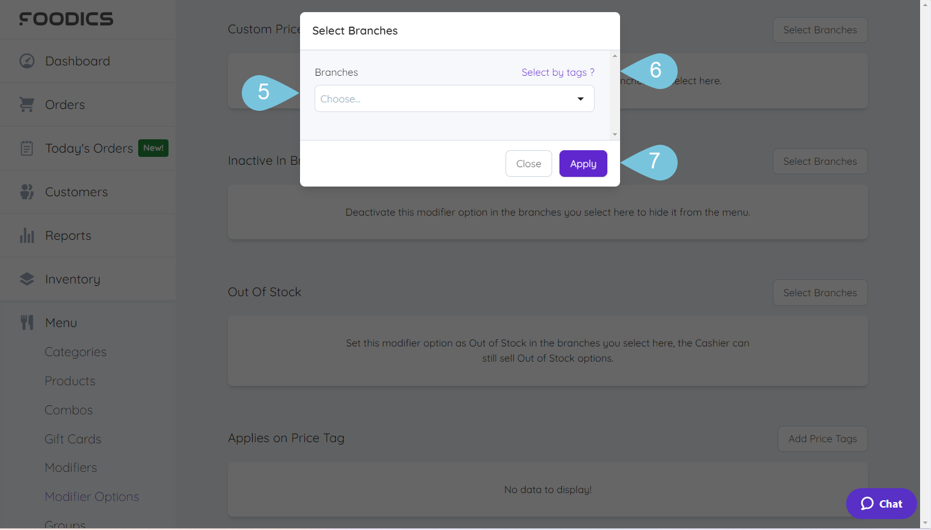Click the Dashboard gauge icon

[27, 61]
